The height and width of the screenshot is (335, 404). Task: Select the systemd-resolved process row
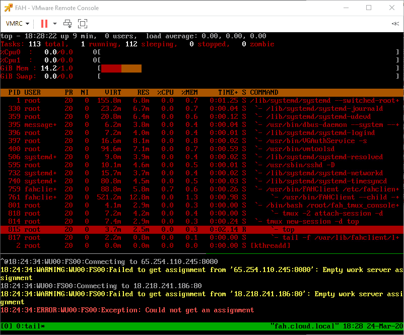pyautogui.click(x=201, y=157)
